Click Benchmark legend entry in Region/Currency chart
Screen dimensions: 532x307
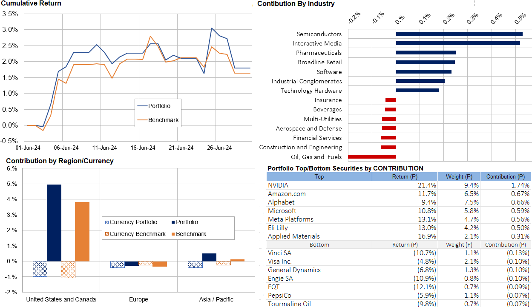[188, 234]
